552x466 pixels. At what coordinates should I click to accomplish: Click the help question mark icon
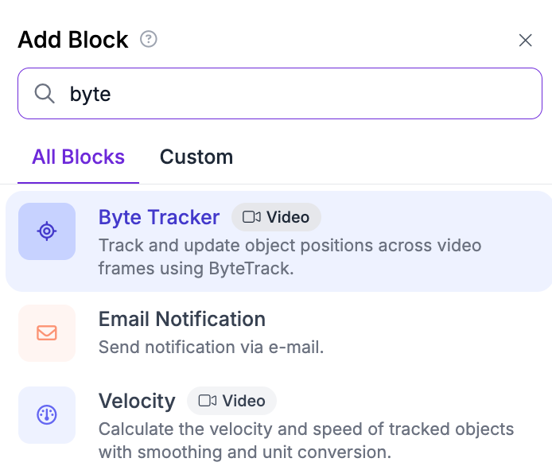pyautogui.click(x=148, y=39)
